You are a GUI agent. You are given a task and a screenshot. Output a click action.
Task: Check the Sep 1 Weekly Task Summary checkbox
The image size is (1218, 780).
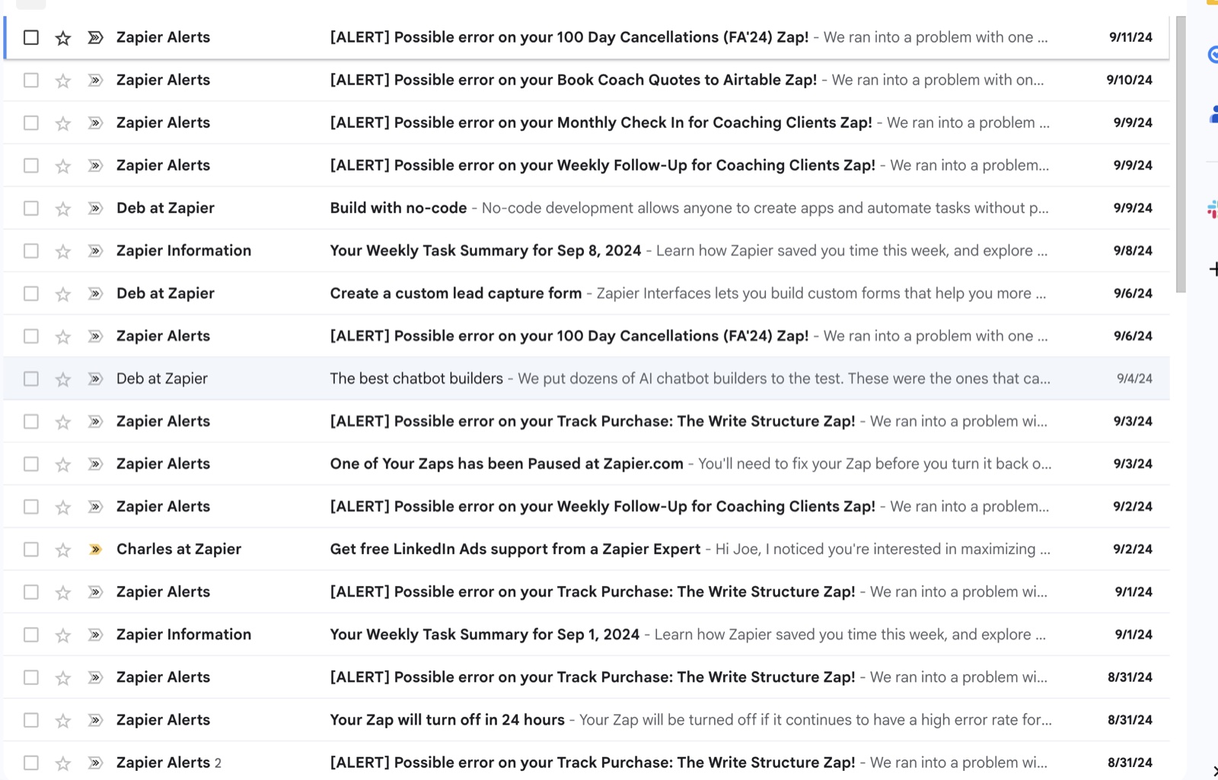tap(31, 634)
